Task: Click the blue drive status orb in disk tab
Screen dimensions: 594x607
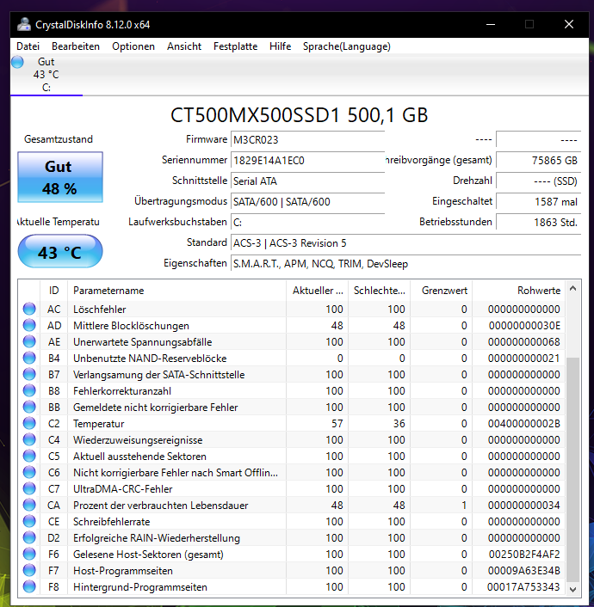Action: pos(17,62)
